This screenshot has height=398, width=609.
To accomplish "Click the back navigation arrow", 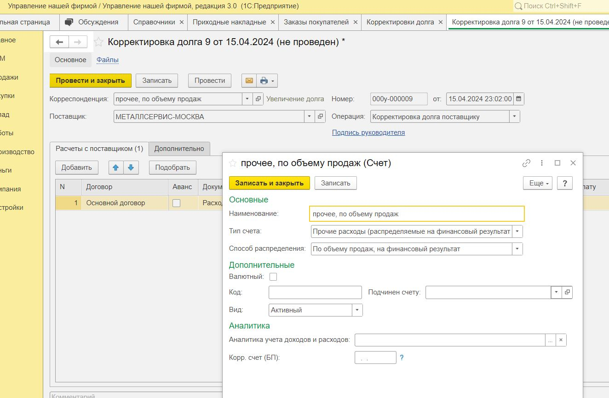I will coord(59,42).
